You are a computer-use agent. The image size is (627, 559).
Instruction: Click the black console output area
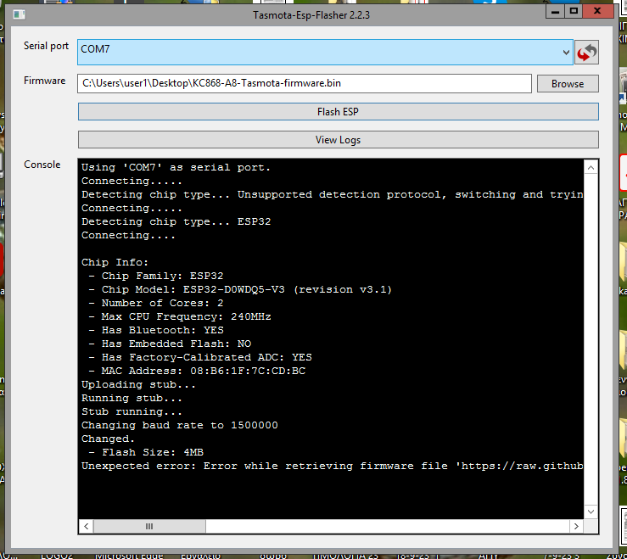tap(331, 492)
